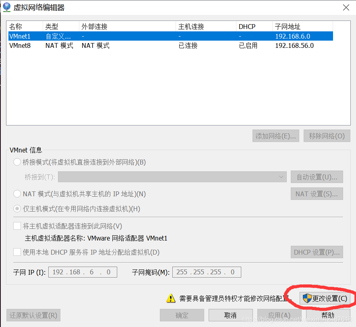
Task: Open DHCP 设置(P)... button
Action: [x=317, y=252]
